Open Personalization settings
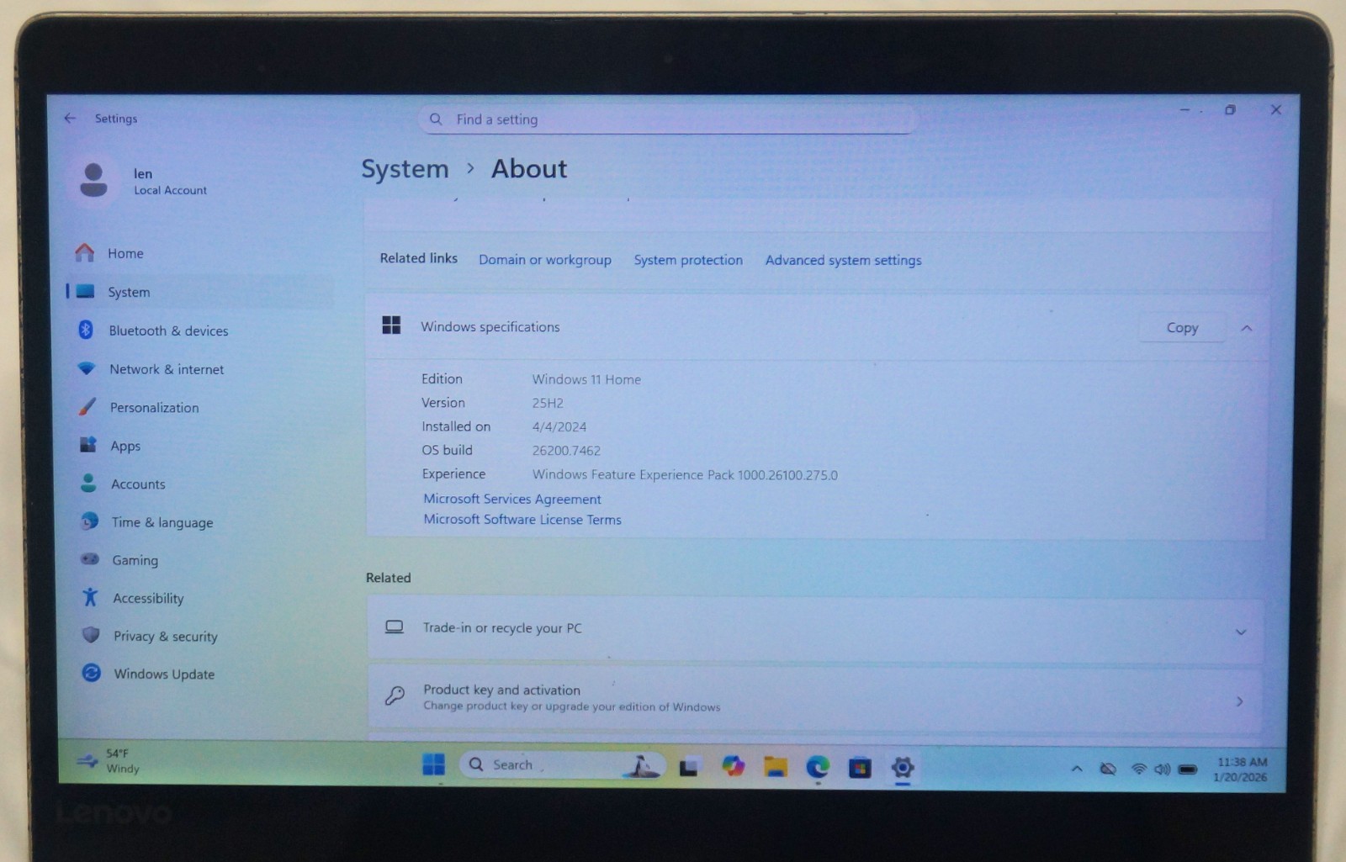Screen dimensions: 1346x862 click(x=155, y=408)
